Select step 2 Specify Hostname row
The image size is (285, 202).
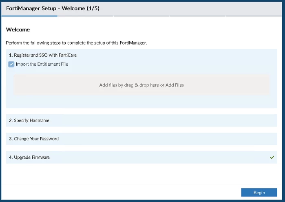click(141, 120)
